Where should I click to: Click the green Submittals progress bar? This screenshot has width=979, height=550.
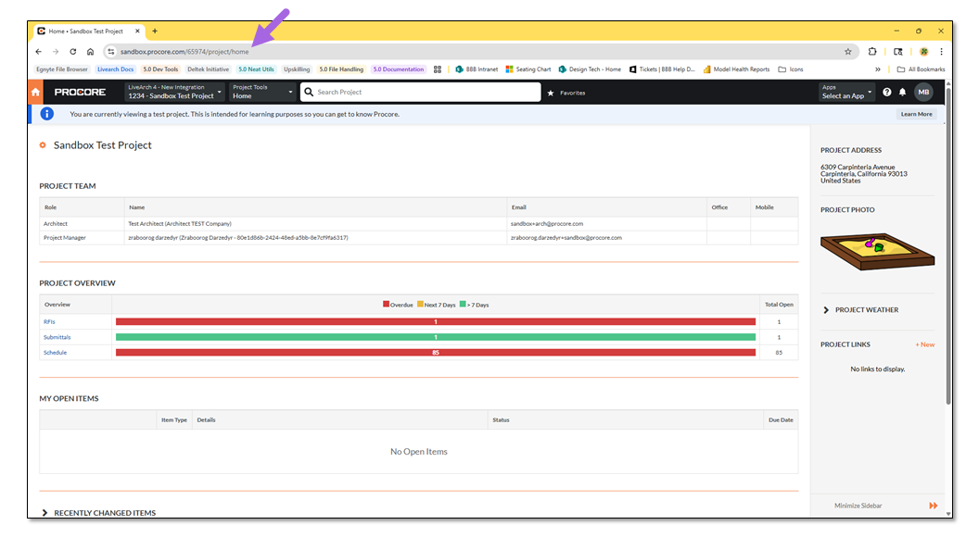point(435,337)
